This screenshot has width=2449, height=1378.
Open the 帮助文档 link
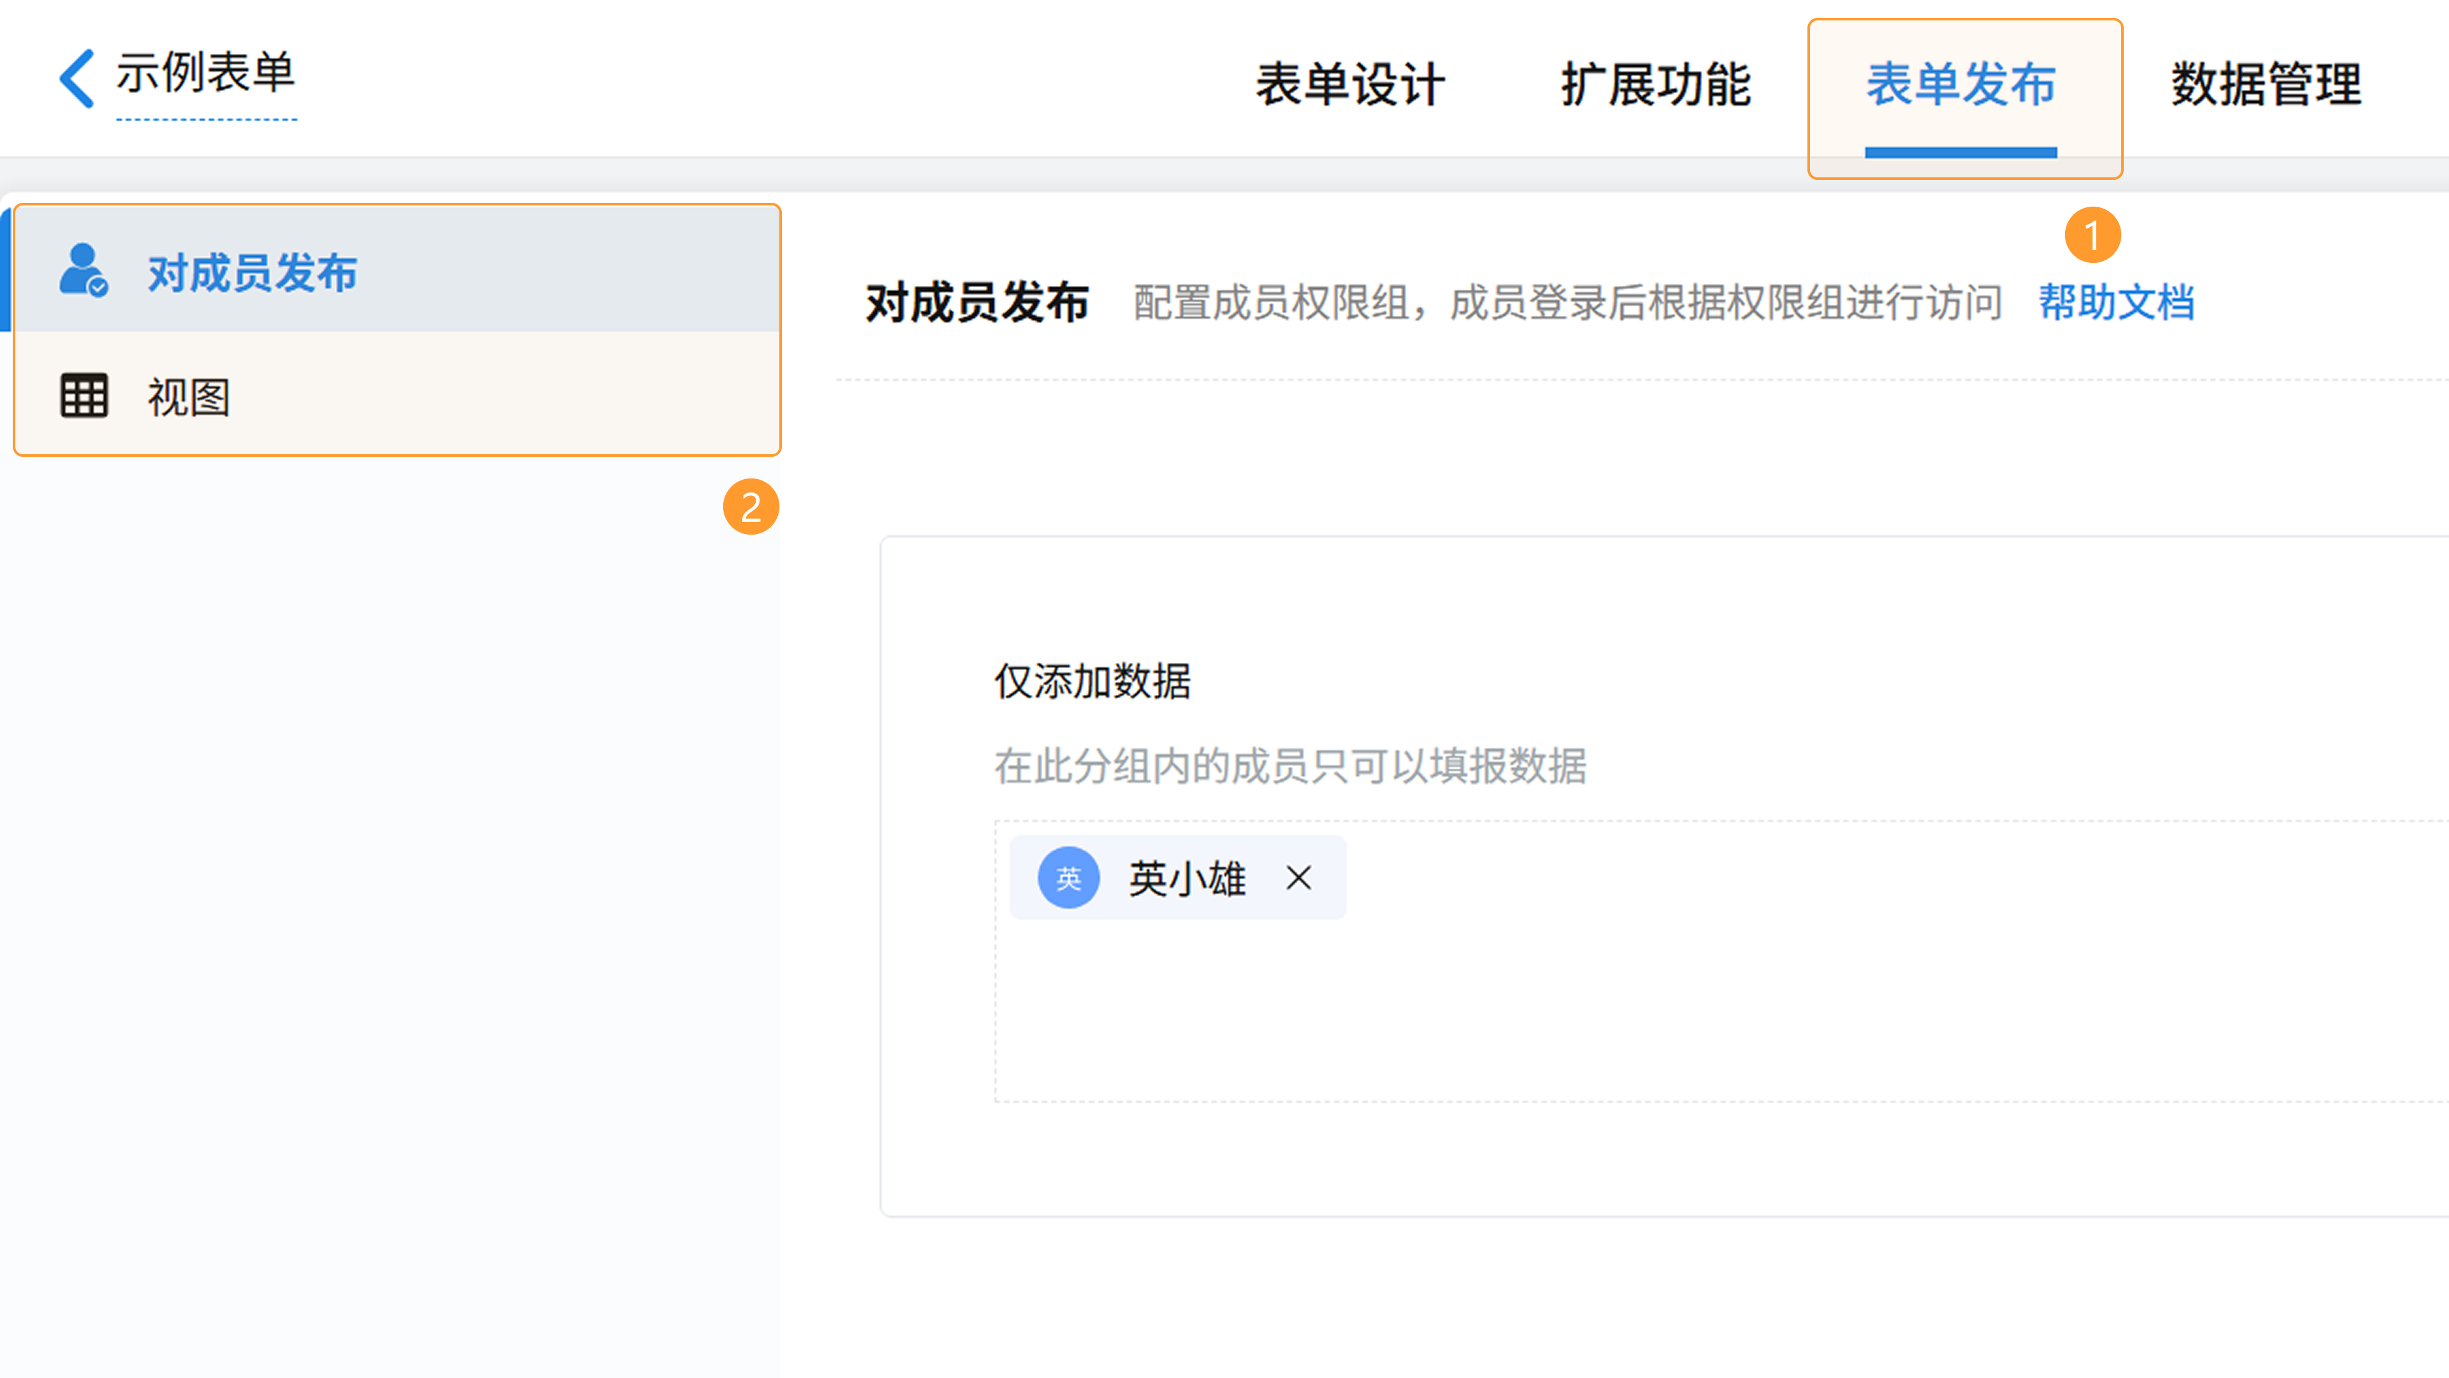click(2116, 302)
